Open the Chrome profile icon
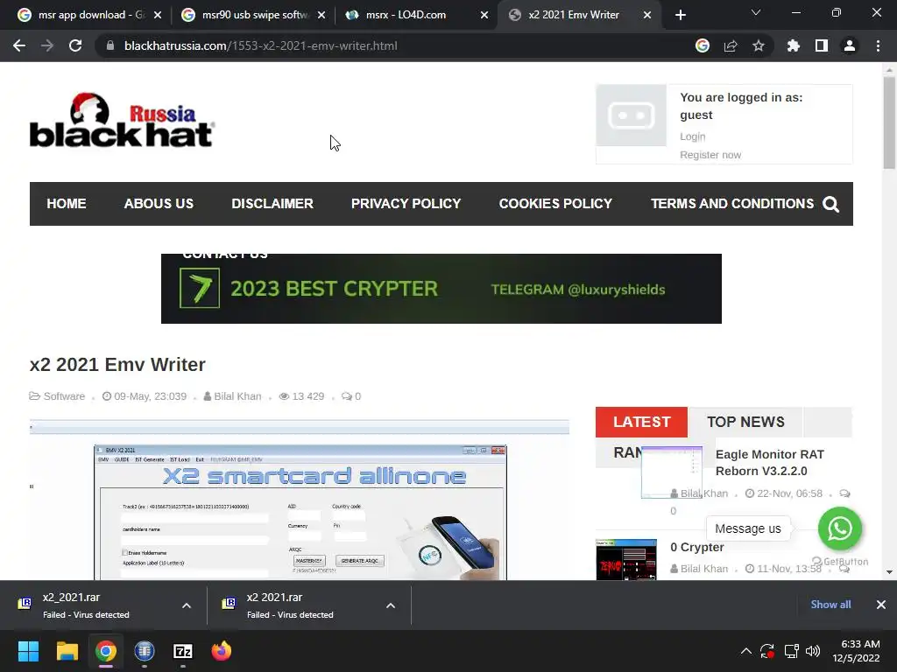The width and height of the screenshot is (897, 672). coord(850,45)
